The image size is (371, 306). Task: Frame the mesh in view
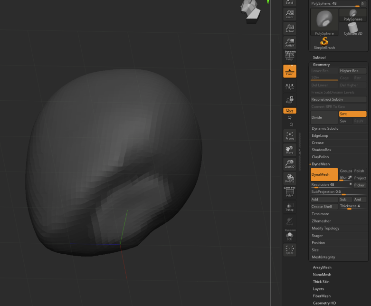point(290,136)
